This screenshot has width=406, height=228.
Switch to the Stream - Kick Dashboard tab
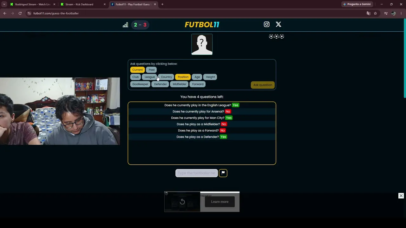coord(82,4)
